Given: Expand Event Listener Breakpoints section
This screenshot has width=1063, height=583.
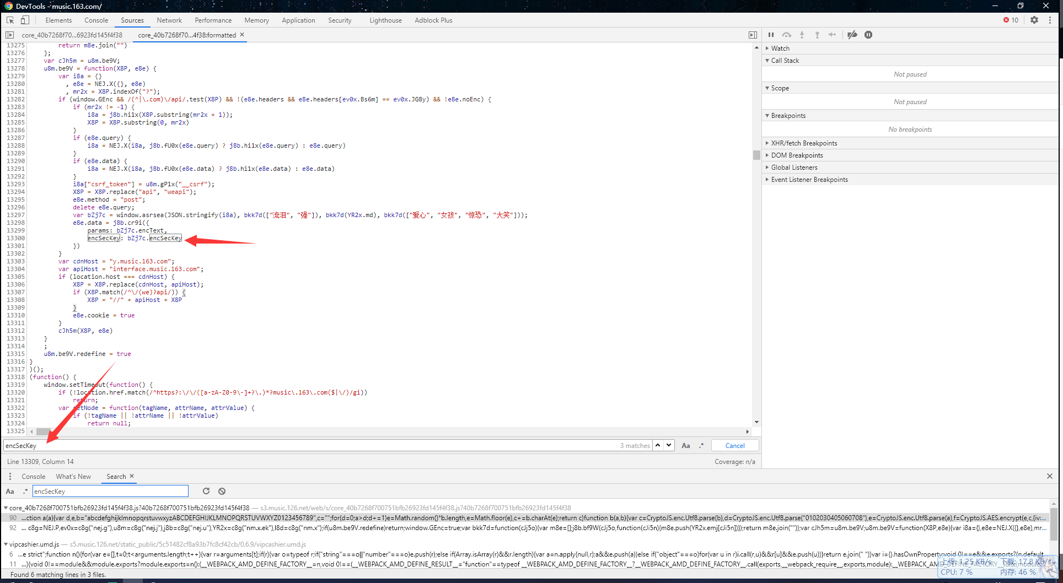Looking at the screenshot, I should click(x=910, y=179).
